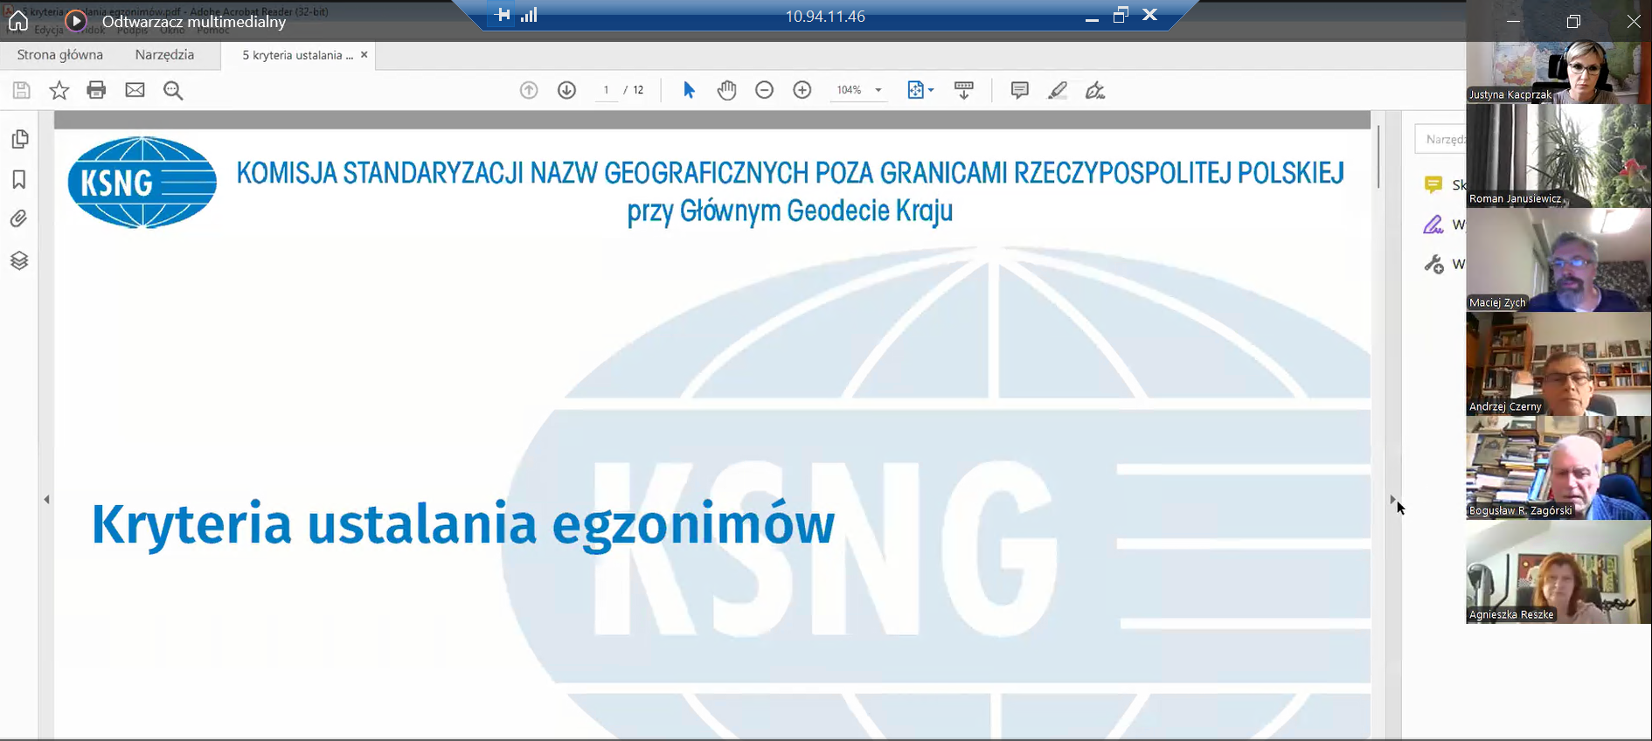
Task: Open the find text magnifier tool
Action: pos(173,90)
